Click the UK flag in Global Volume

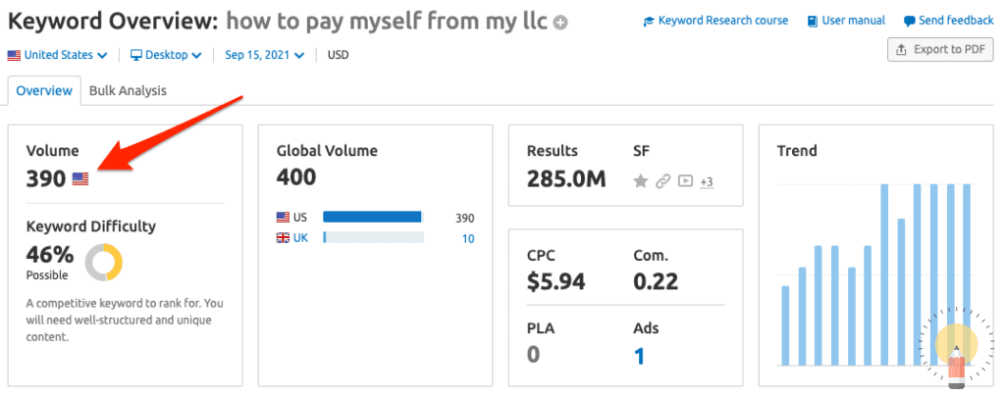[284, 238]
